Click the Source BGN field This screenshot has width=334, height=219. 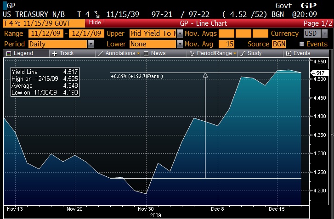279,44
